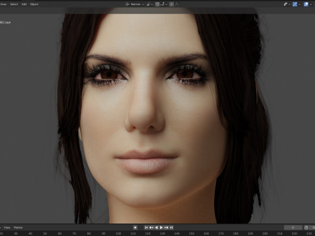Click frame 220 on timeline ruler
315x236 pixels.
(295, 233)
